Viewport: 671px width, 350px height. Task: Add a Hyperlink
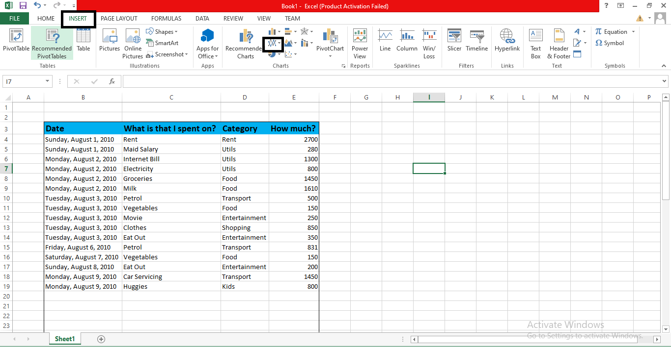[x=507, y=40]
